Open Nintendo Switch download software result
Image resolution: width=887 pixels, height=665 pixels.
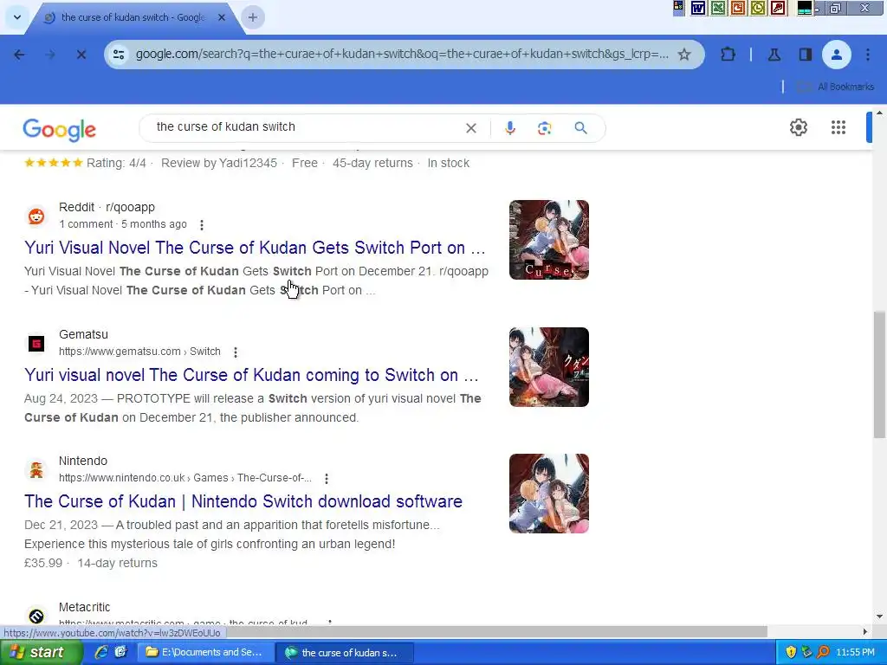click(x=243, y=501)
